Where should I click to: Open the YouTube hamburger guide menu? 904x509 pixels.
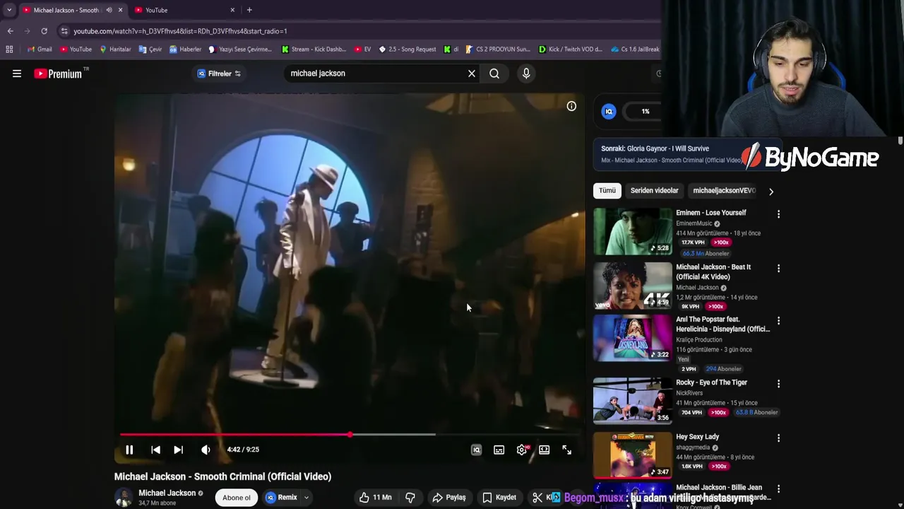point(17,74)
